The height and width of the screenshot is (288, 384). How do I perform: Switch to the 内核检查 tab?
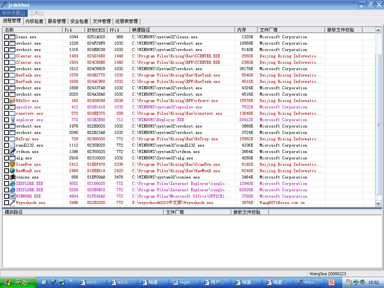(34, 21)
